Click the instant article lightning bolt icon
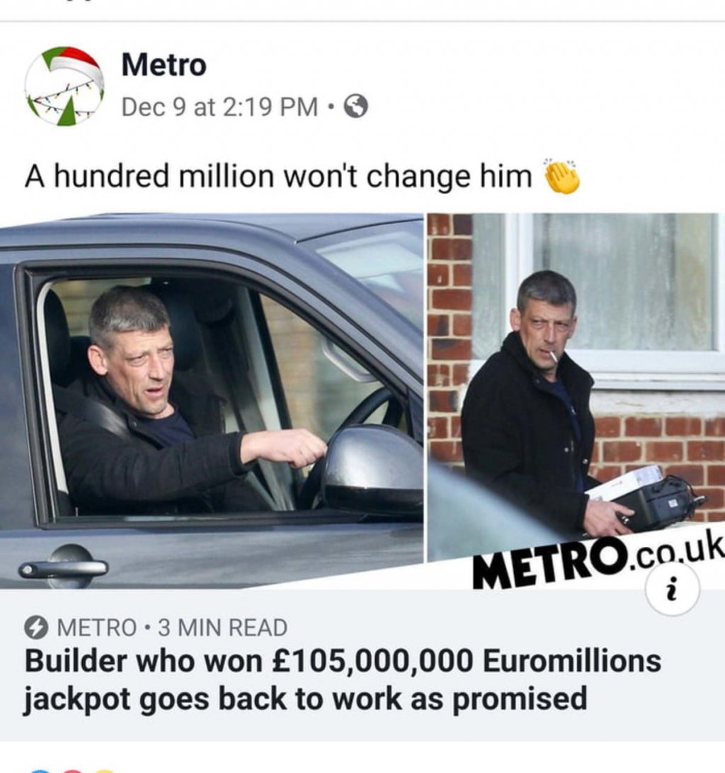The height and width of the screenshot is (773, 725). pos(36,628)
